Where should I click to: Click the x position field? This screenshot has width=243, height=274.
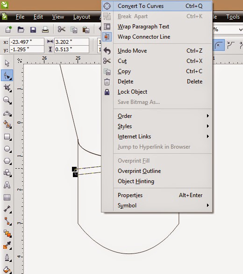coord(27,42)
